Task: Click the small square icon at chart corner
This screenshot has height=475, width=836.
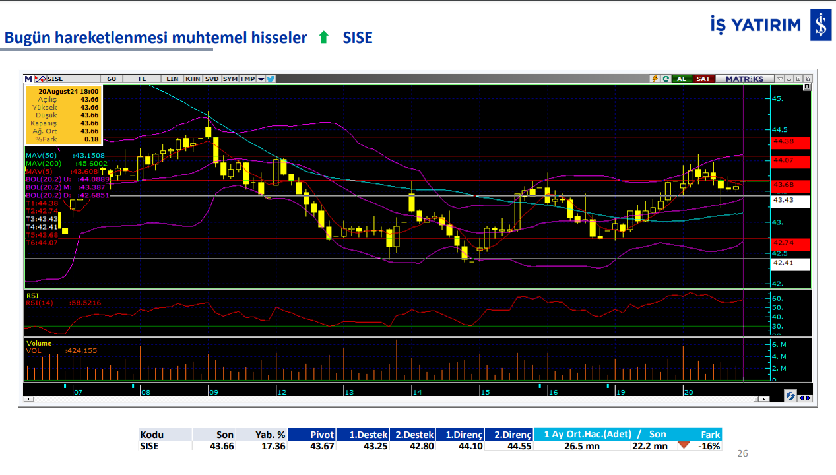Action: 806,87
